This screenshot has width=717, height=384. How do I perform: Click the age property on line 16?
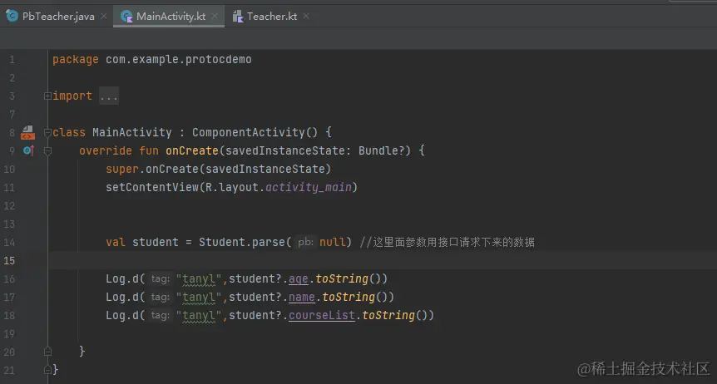click(299, 279)
